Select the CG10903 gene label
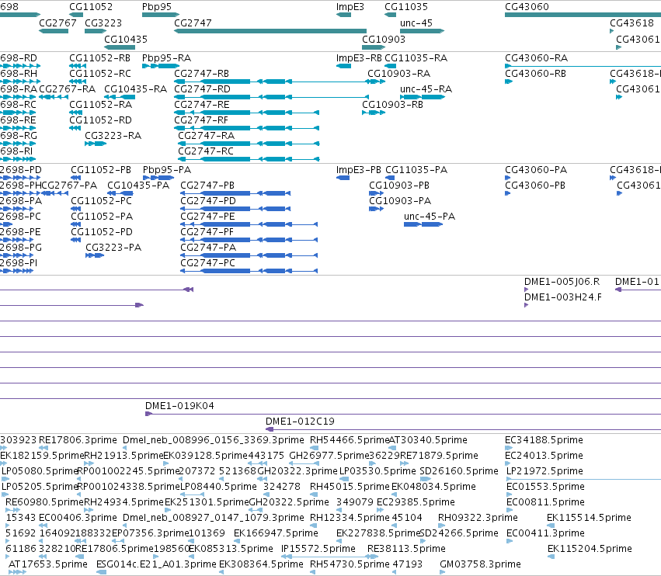Screen dimensions: 661x576 384,39
